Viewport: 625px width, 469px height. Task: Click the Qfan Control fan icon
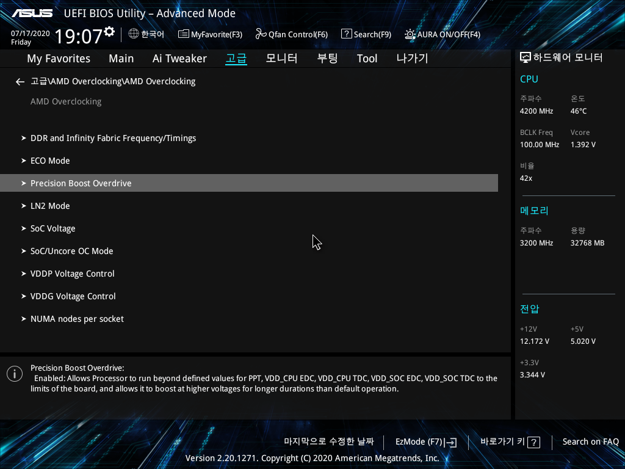pyautogui.click(x=261, y=34)
